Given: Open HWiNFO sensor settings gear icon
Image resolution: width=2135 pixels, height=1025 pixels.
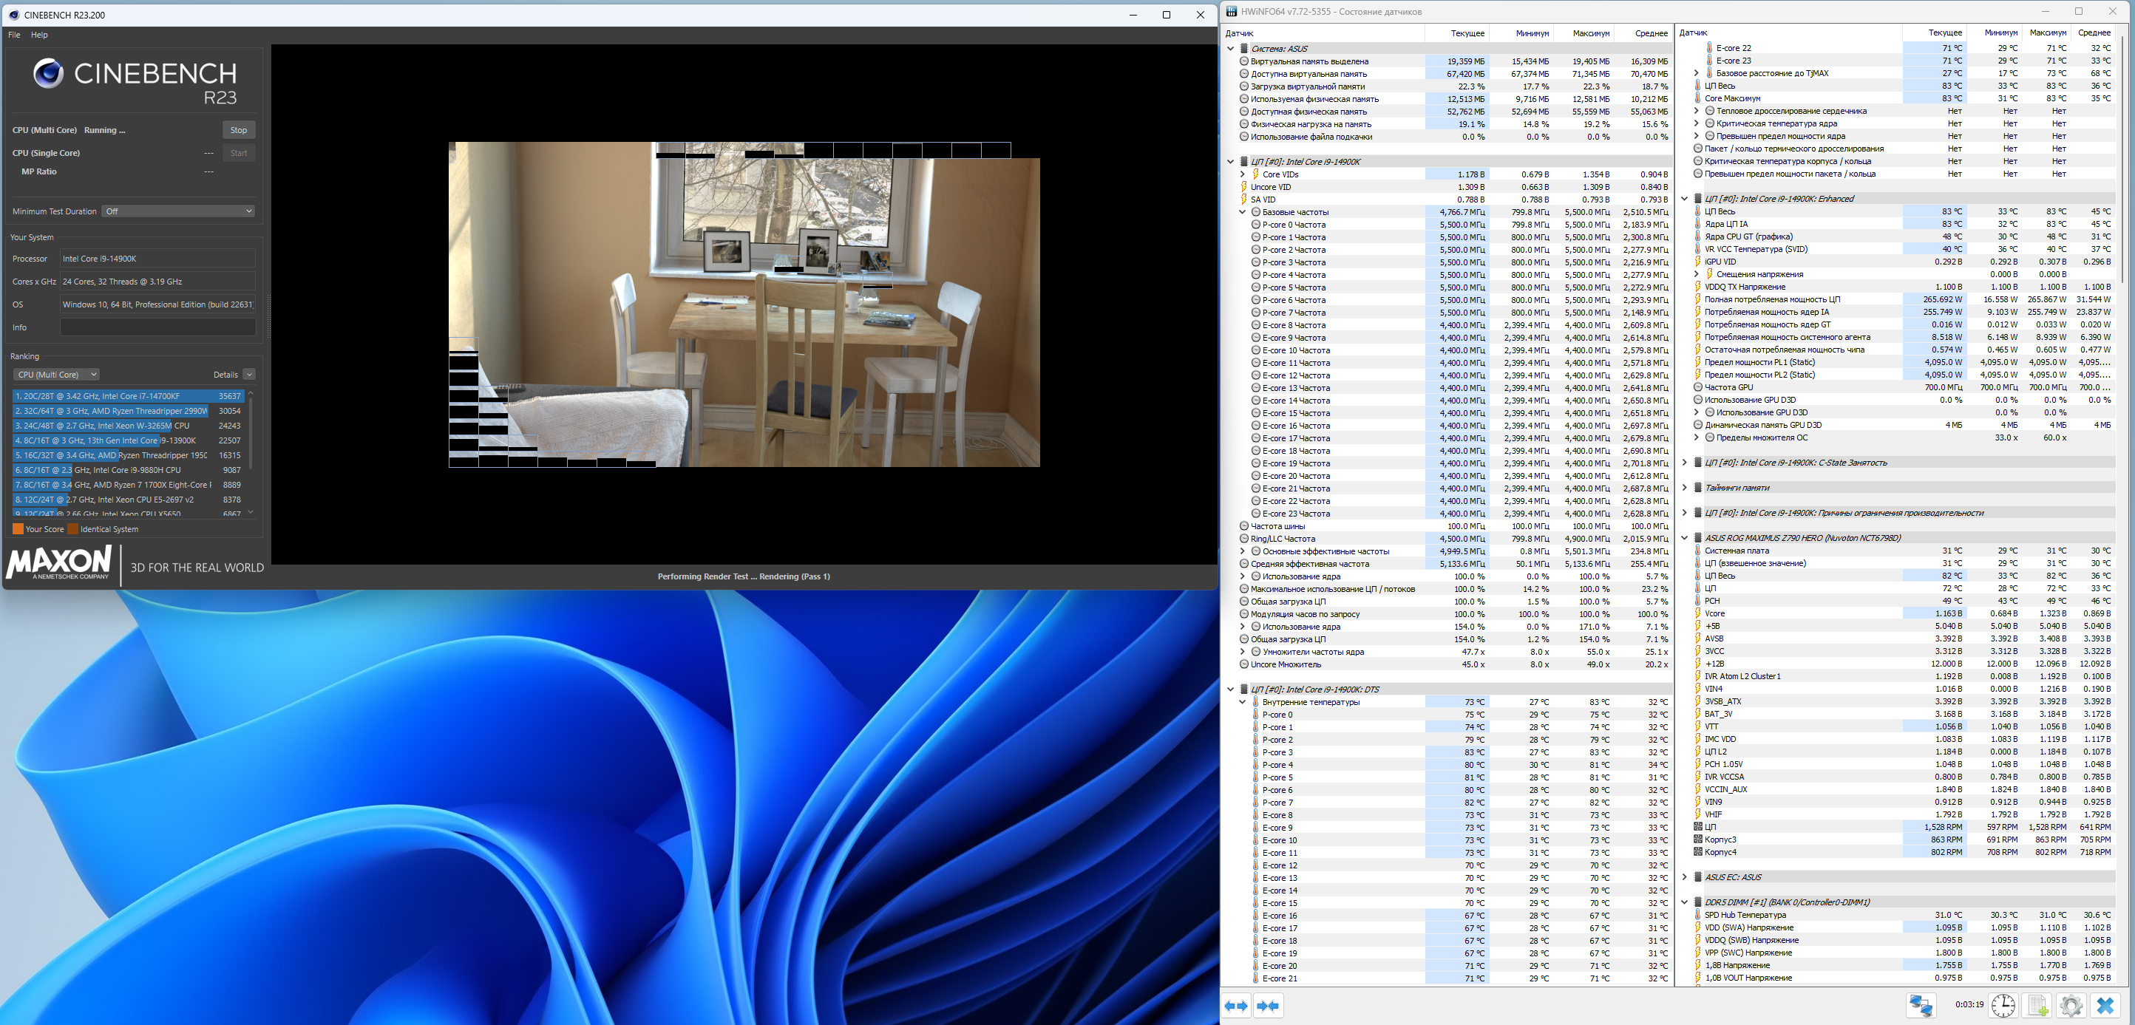Looking at the screenshot, I should tap(2071, 1005).
